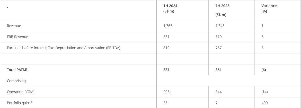Select the Operating PATMI label
This screenshot has width=301, height=108.
pyautogui.click(x=21, y=92)
